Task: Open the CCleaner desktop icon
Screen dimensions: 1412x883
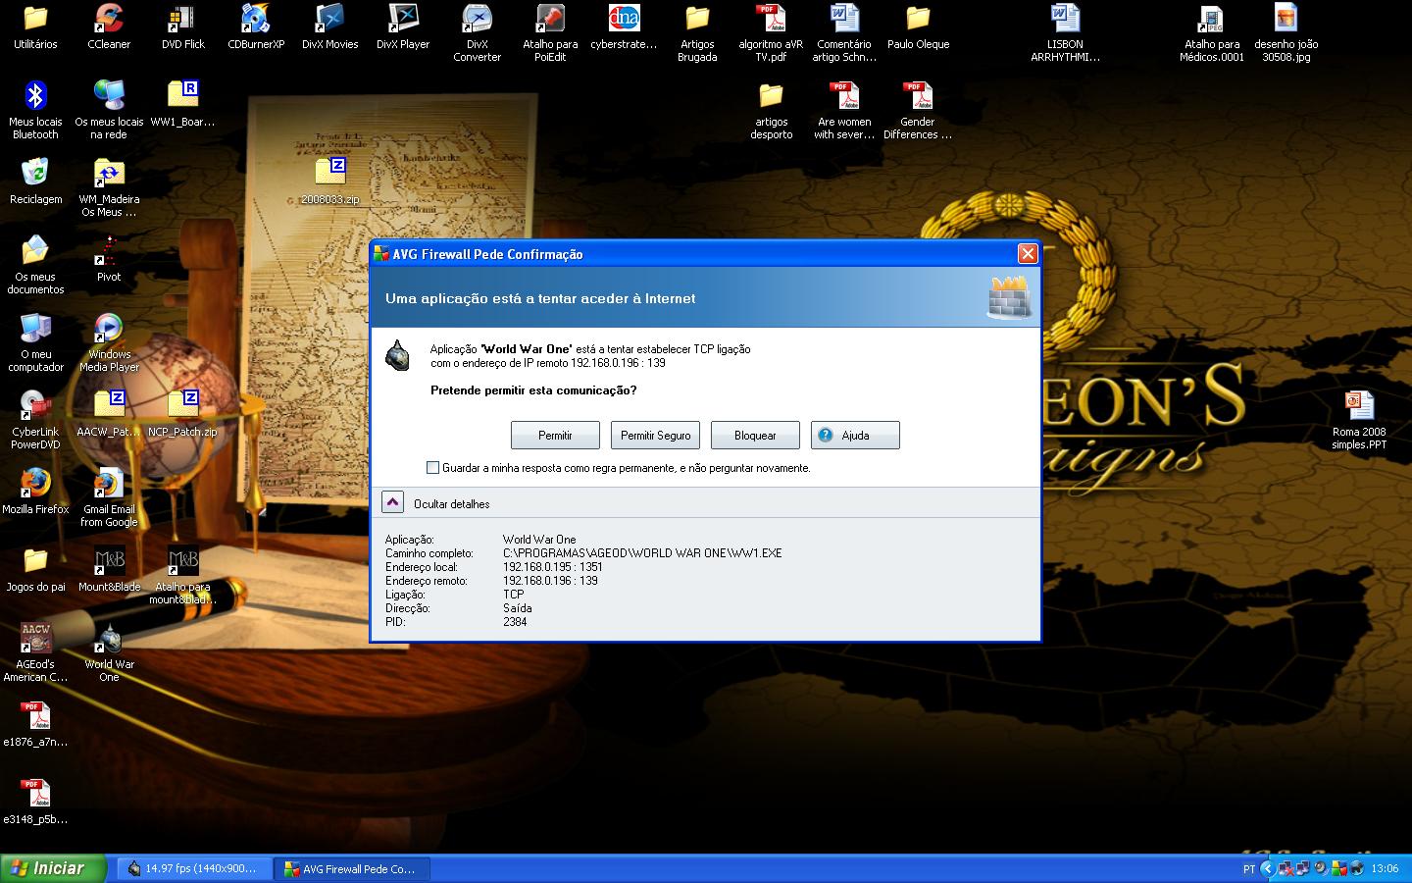Action: (109, 26)
